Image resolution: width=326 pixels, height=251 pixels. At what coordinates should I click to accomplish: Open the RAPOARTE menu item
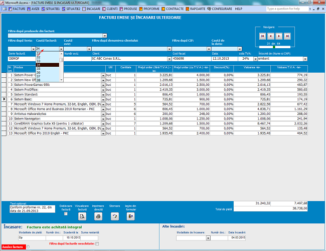tap(196, 9)
